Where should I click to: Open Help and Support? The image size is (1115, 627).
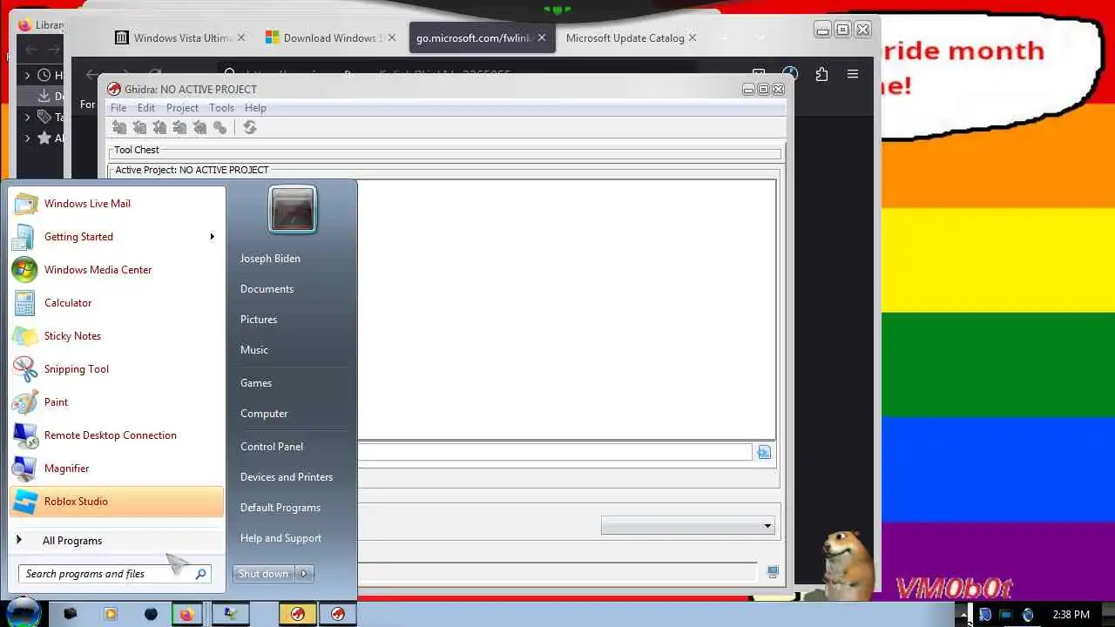pos(280,538)
